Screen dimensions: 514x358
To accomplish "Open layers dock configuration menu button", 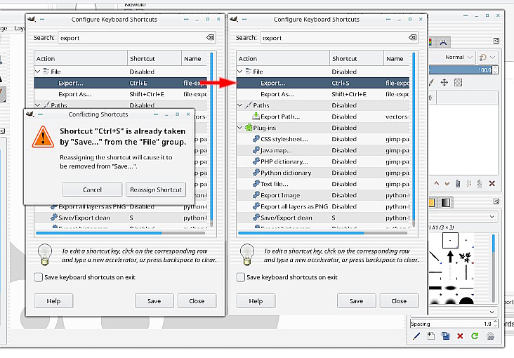I will [496, 41].
